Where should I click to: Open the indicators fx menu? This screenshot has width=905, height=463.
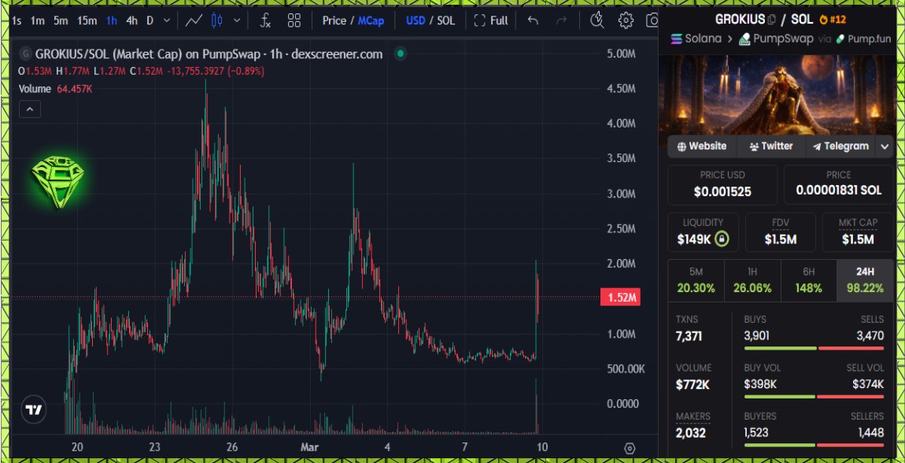(265, 20)
